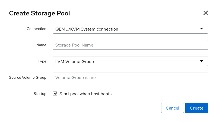The width and height of the screenshot is (217, 122).
Task: Click the 'Name' field label
Action: coord(41,45)
